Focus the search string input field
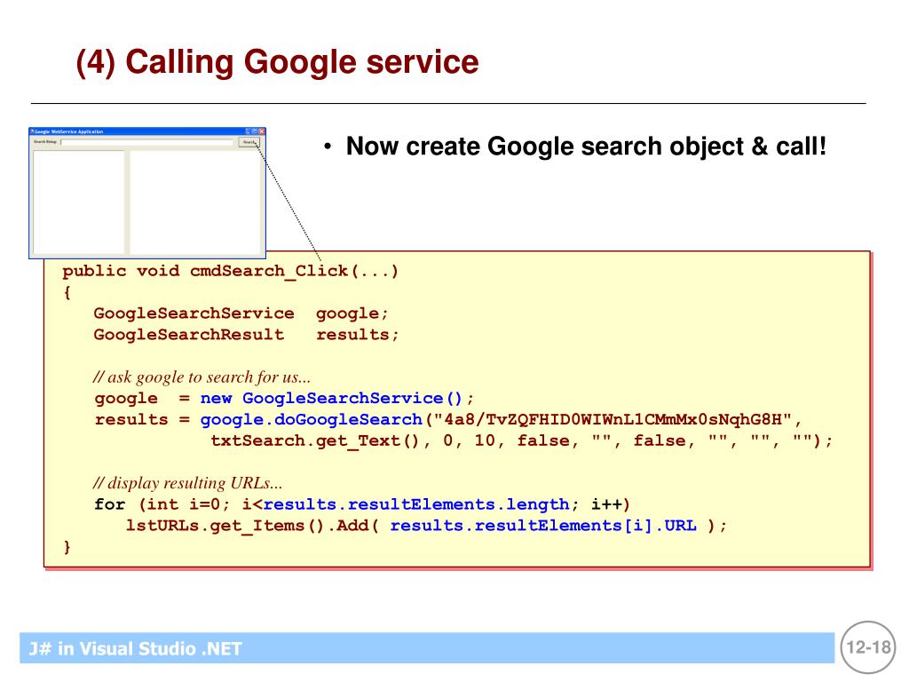The width and height of the screenshot is (909, 682). click(x=146, y=142)
